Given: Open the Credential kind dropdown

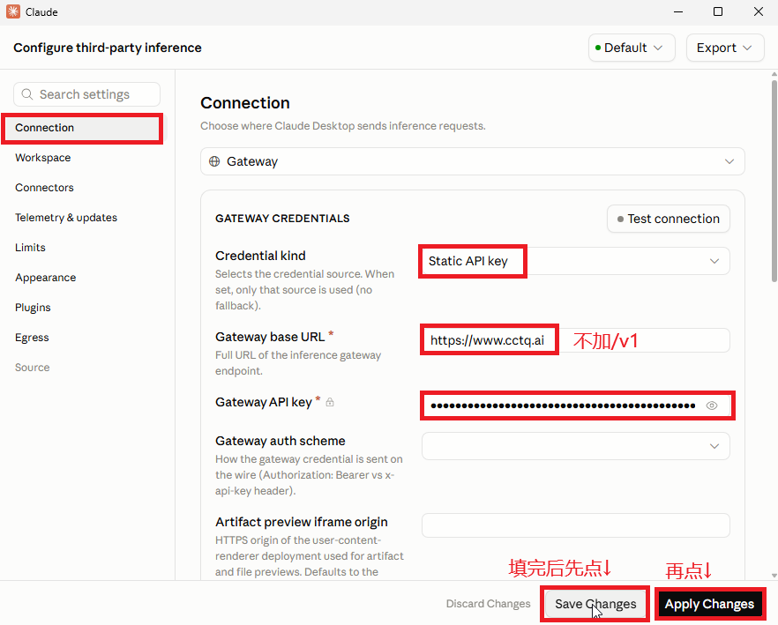Looking at the screenshot, I should point(575,261).
